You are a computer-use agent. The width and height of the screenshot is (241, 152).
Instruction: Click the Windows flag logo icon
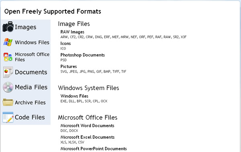[x=8, y=42]
